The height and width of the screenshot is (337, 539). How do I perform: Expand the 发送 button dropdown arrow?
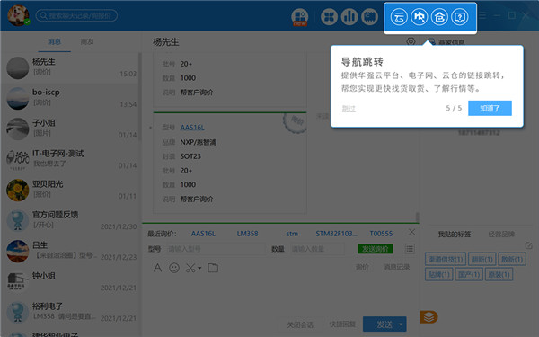tap(401, 324)
